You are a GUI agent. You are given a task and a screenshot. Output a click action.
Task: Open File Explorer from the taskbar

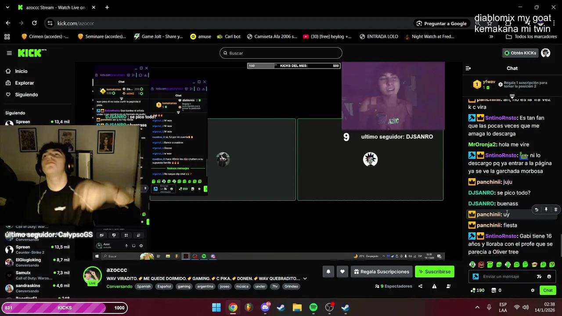click(297, 307)
